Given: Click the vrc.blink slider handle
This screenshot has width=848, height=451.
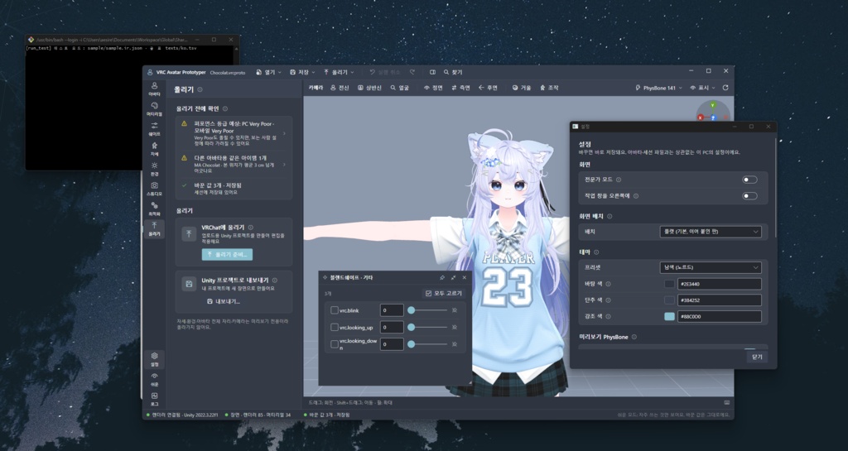Looking at the screenshot, I should click(x=411, y=310).
